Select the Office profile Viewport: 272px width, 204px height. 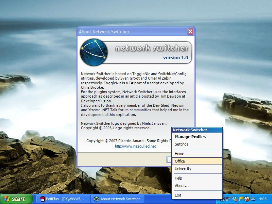[x=197, y=161]
